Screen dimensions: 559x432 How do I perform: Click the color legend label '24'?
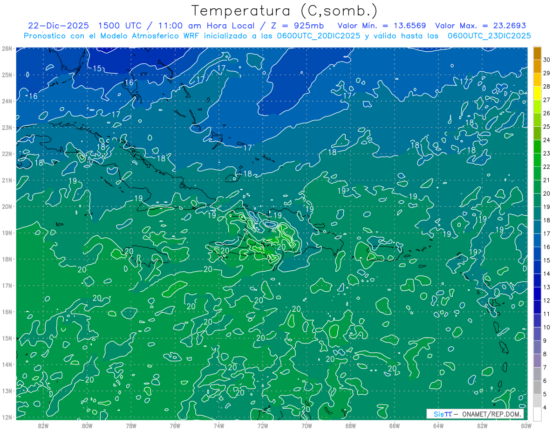coord(547,139)
